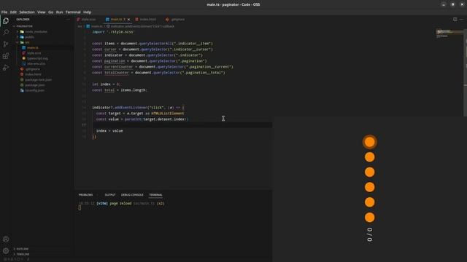This screenshot has width=467, height=262.
Task: Open the Run and Debug view icon
Action: 6,68
